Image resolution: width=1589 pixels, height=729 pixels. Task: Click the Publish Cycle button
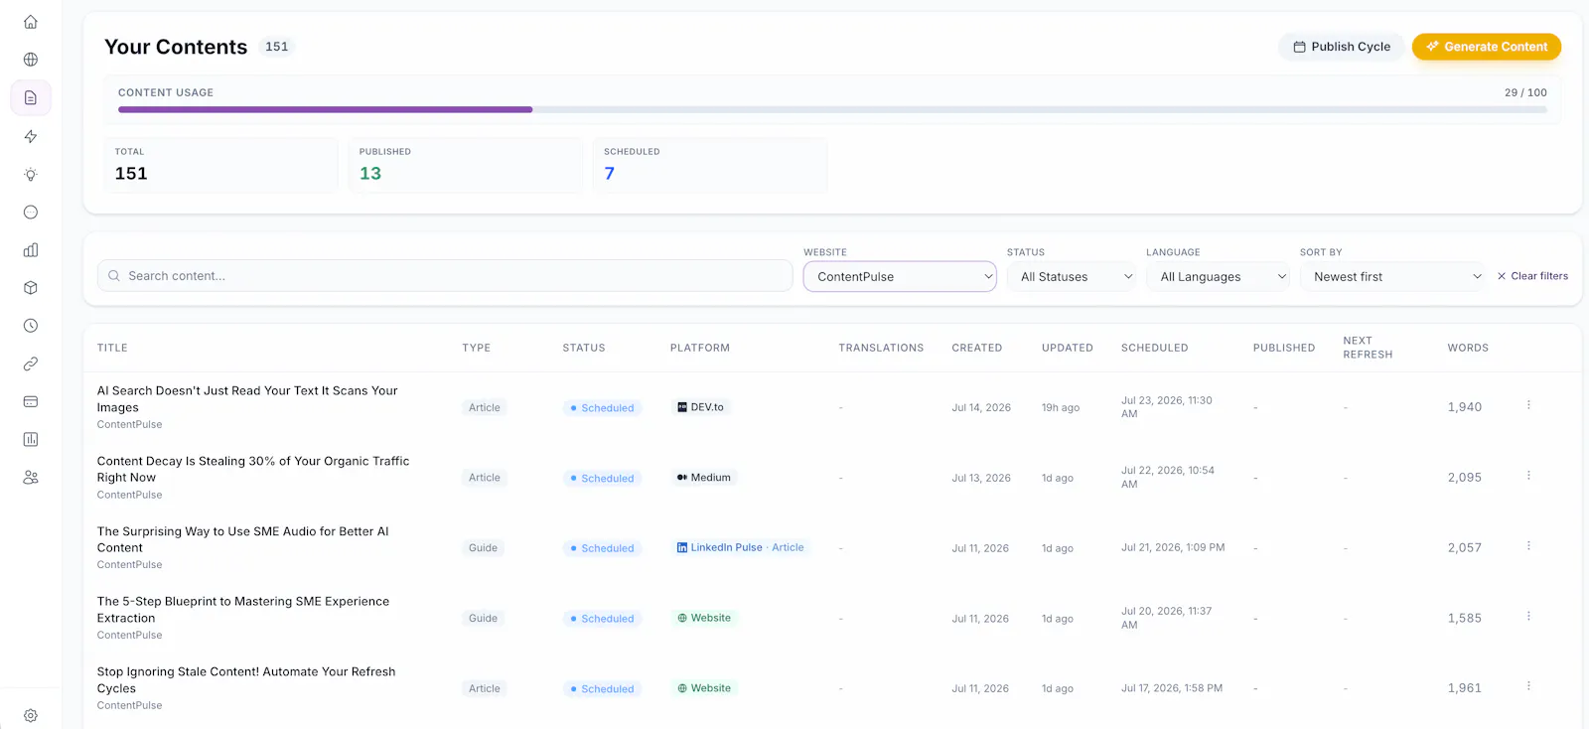1341,47
